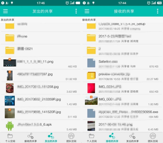Click 发出的共享 breadcrumb label
Image resolution: width=163 pixels, height=143 pixels.
click(7, 20)
